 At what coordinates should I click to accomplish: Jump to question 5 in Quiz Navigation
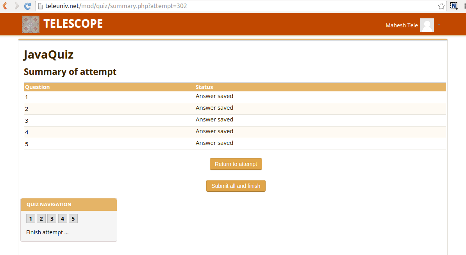coord(73,219)
